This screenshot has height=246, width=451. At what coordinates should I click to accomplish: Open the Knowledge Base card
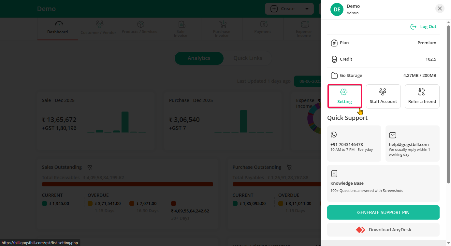[383, 183]
